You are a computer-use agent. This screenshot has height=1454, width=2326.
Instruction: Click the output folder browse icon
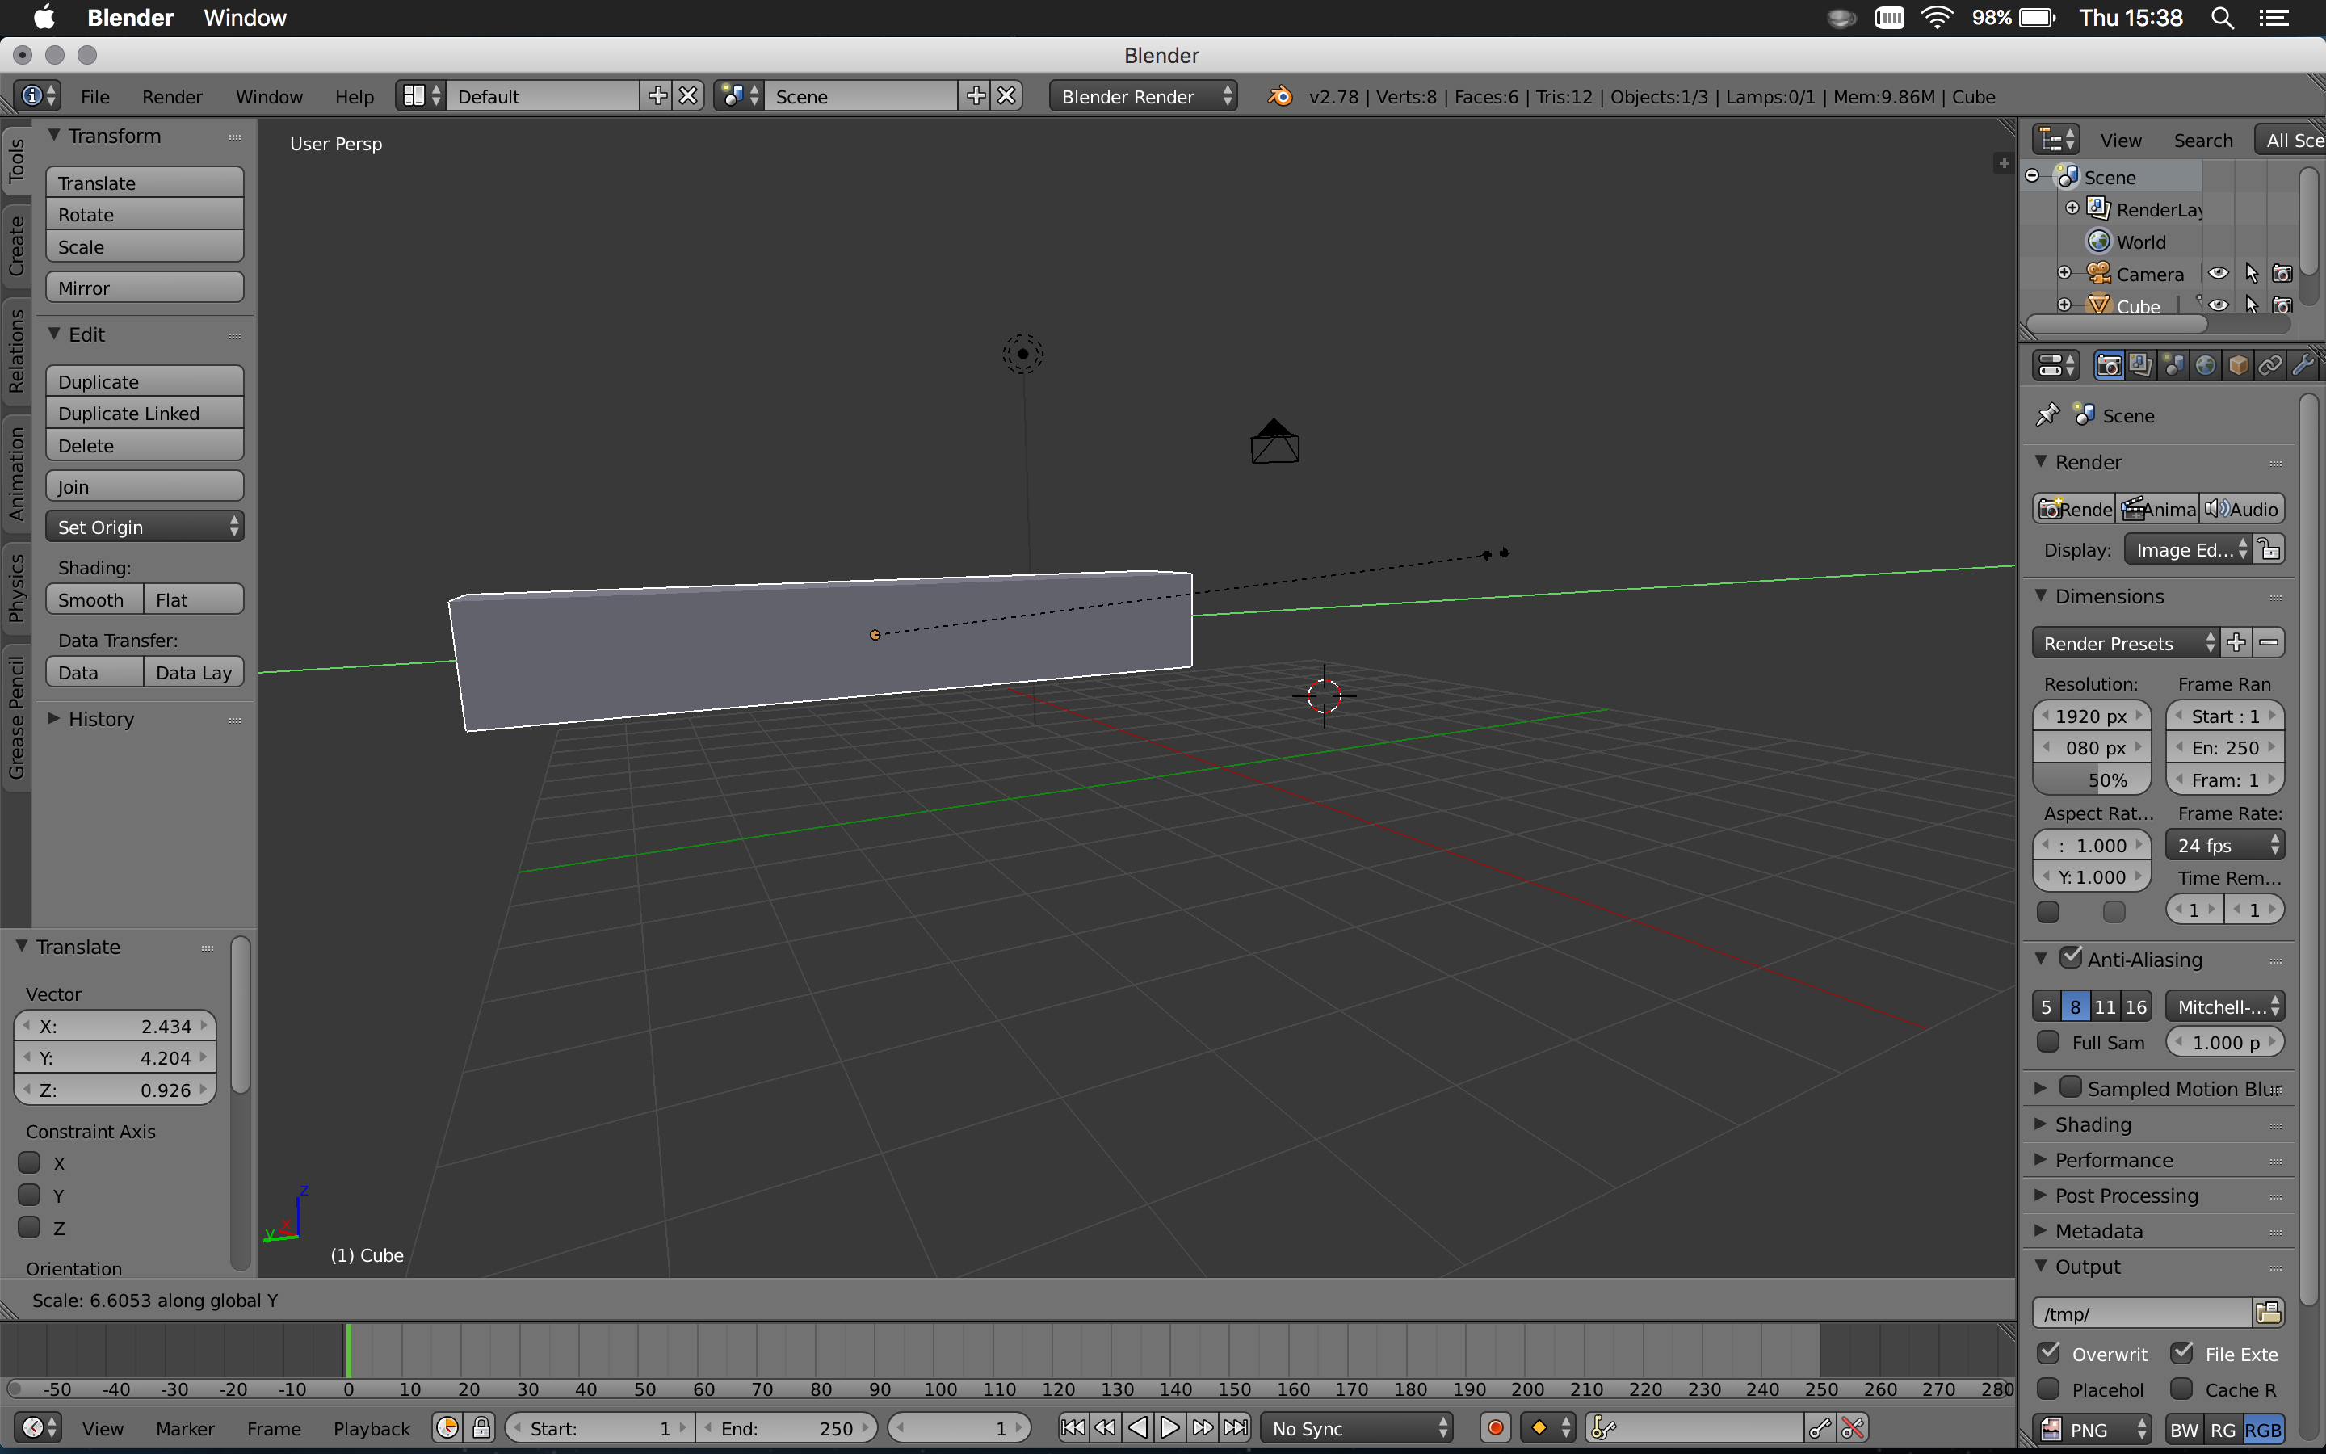click(x=2269, y=1313)
